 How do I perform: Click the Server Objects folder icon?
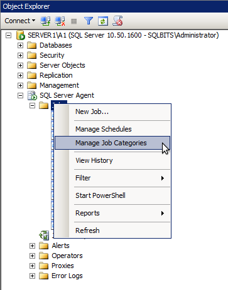[x=32, y=65]
